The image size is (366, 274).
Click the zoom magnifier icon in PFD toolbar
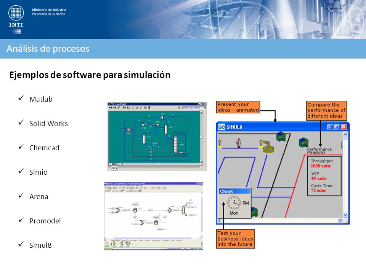click(133, 108)
